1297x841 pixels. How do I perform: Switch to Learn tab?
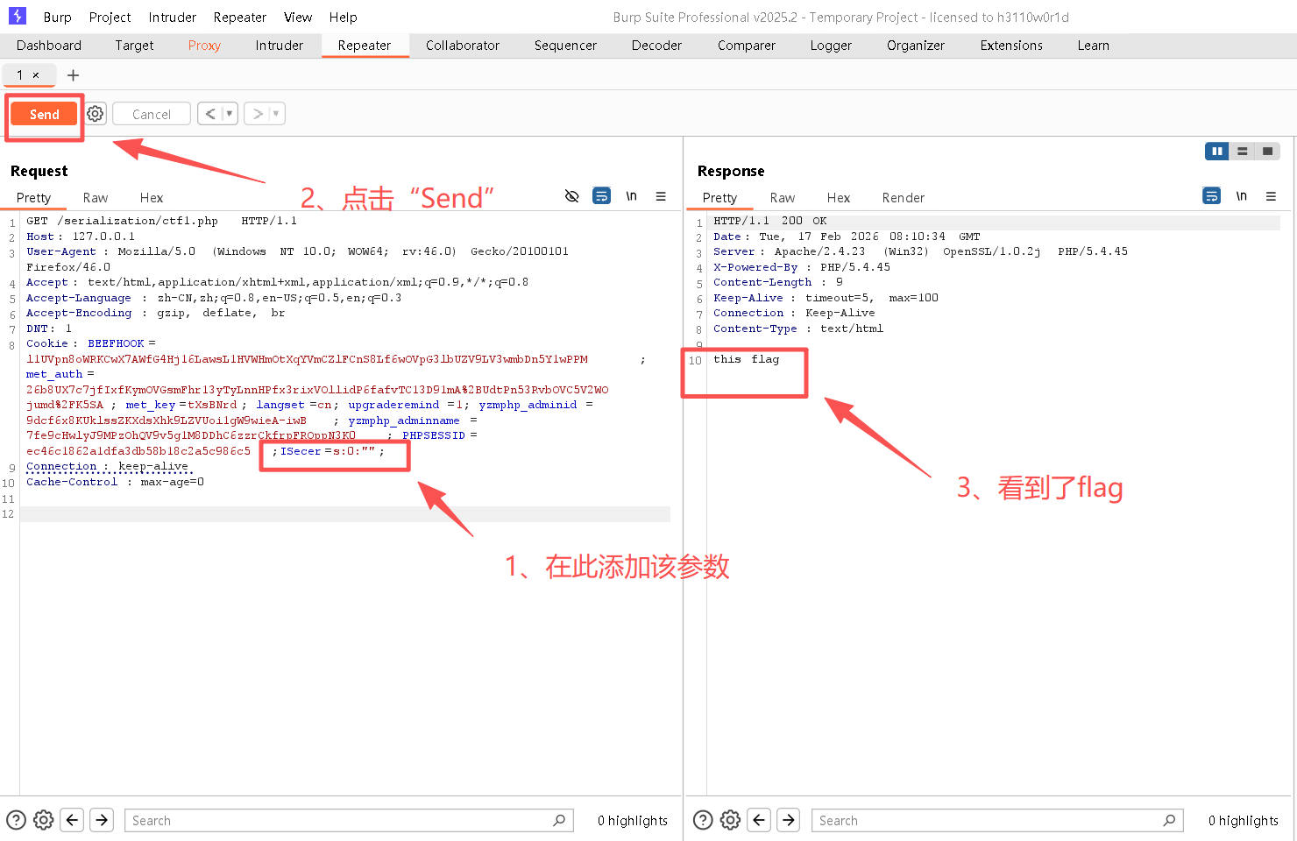pyautogui.click(x=1094, y=46)
